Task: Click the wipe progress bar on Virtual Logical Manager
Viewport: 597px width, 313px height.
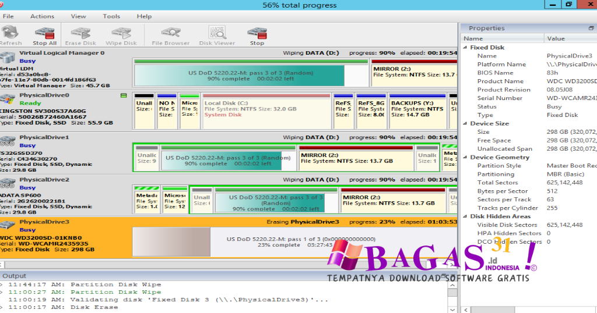Action: [x=251, y=76]
